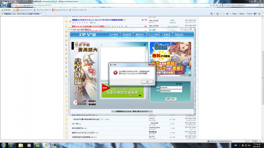Click the Windows Start button
The width and height of the screenshot is (264, 148).
pos(3,145)
